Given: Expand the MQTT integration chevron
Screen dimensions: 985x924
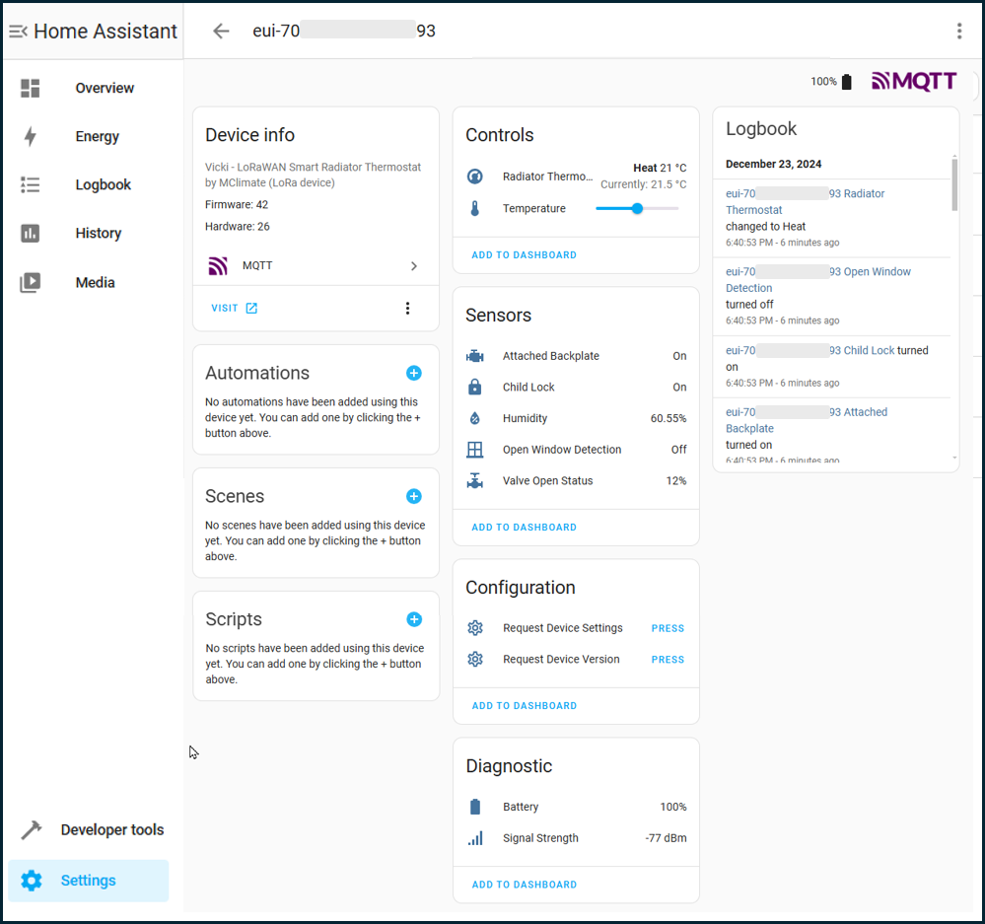Looking at the screenshot, I should 413,265.
